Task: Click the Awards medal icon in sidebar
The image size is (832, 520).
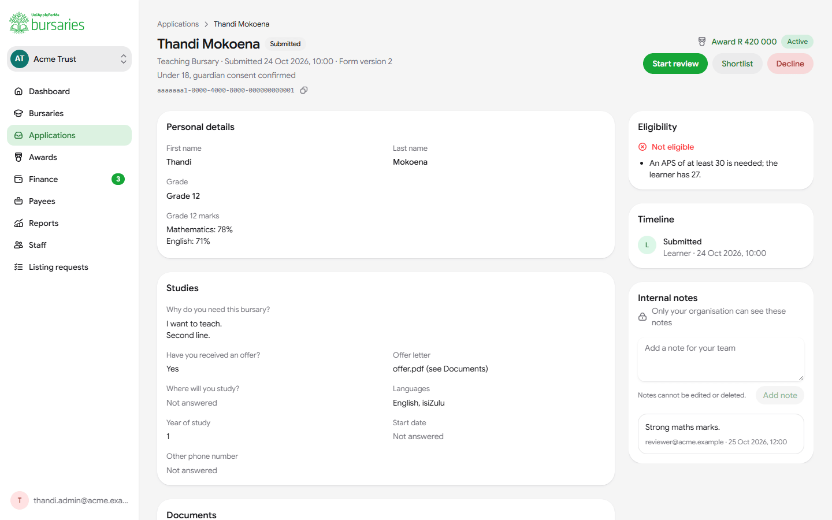Action: 18,157
